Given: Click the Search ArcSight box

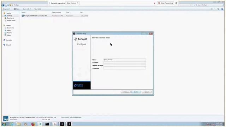Looking at the screenshot, I should [x=209, y=5].
